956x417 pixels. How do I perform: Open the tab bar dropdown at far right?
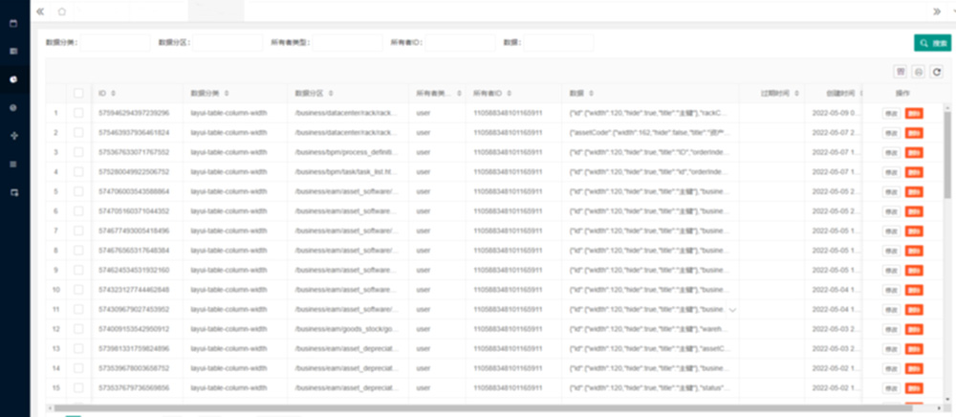tap(953, 11)
